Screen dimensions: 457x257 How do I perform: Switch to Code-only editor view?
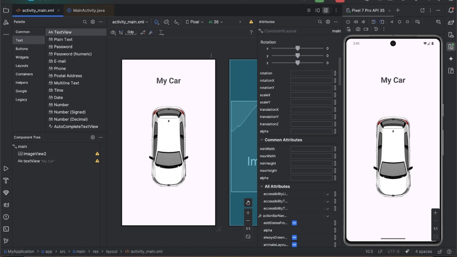coord(309,10)
